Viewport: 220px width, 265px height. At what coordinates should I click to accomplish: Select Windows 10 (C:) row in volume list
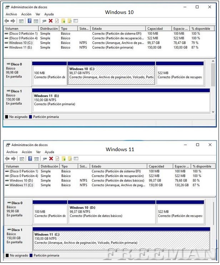coord(109,43)
